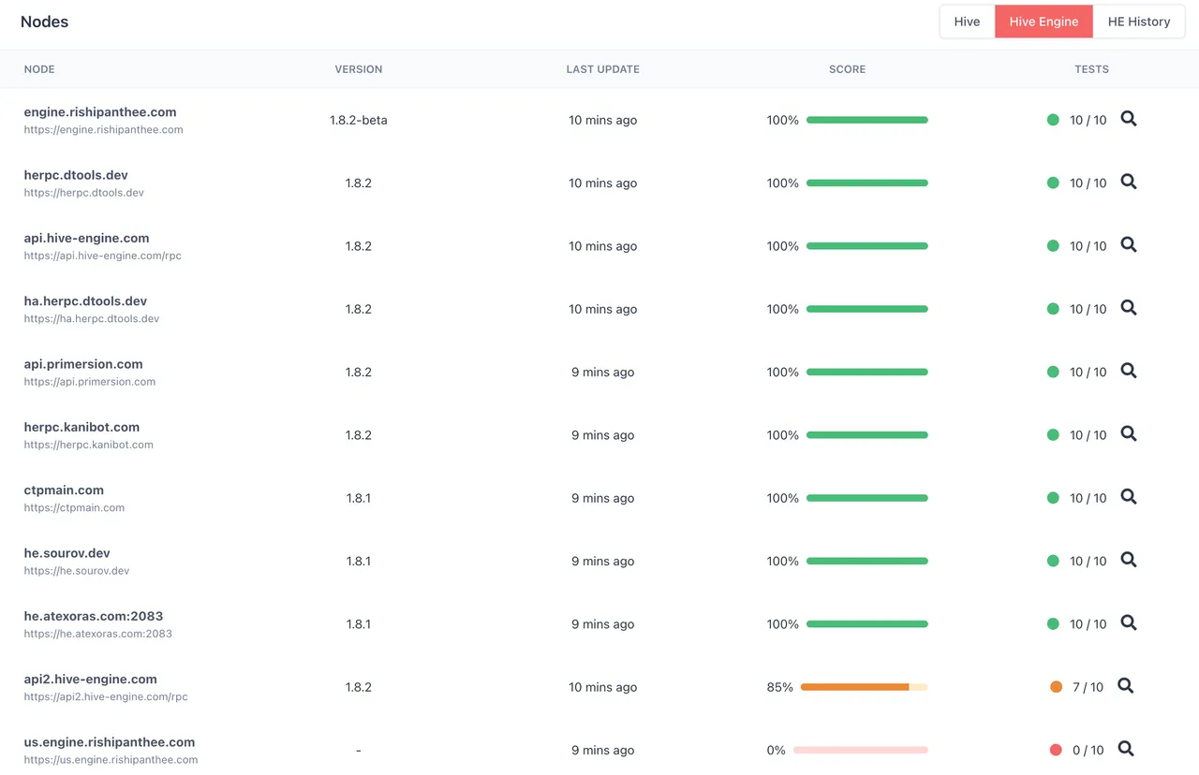Viewport: 1199px width, 775px height.
Task: Click version 1.8.1 of ctpmain.com
Action: (x=359, y=498)
